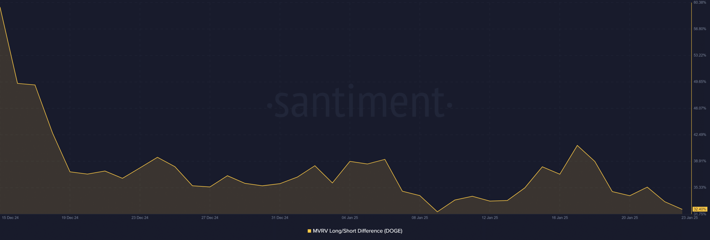
Task: Click the 60.38% y-axis label
Action: tap(700, 2)
